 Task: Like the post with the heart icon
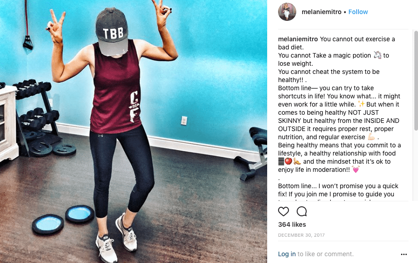tap(284, 211)
